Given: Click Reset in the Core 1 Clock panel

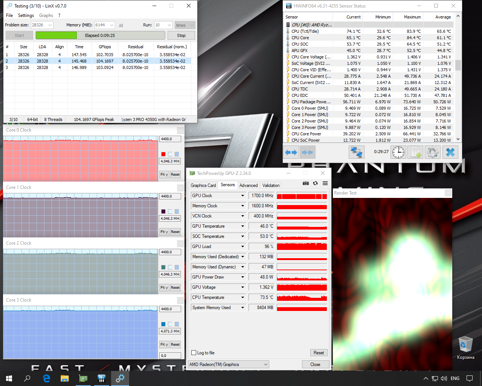Looking at the screenshot, I should [x=175, y=232].
